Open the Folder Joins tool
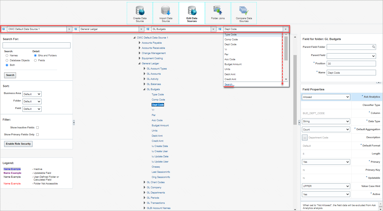Image resolution: width=383 pixels, height=211 pixels. (x=218, y=13)
